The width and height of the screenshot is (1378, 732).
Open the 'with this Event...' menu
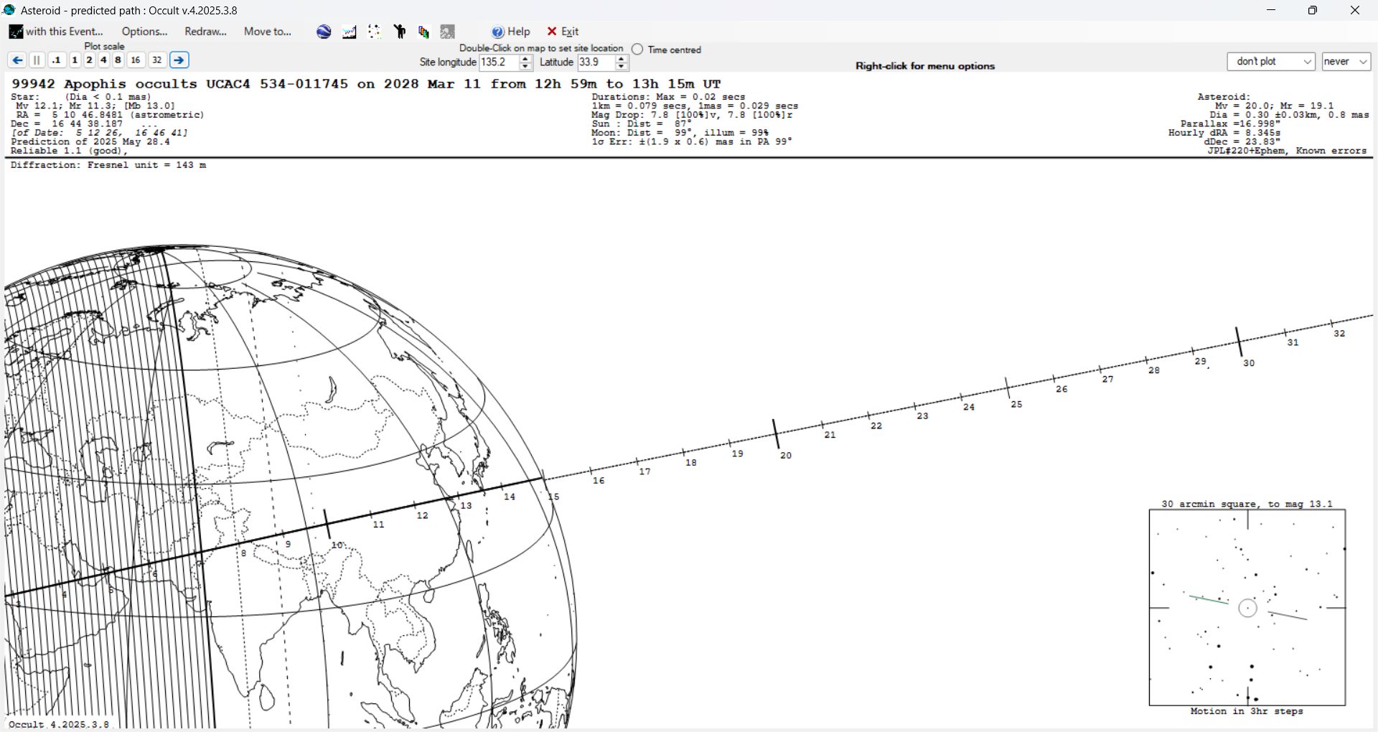click(x=56, y=32)
